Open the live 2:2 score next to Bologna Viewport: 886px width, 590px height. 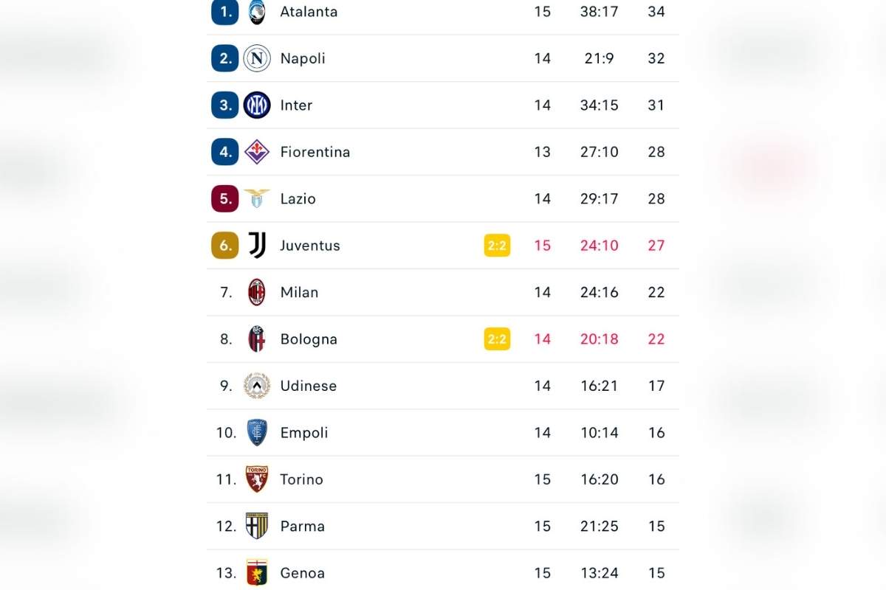point(496,339)
